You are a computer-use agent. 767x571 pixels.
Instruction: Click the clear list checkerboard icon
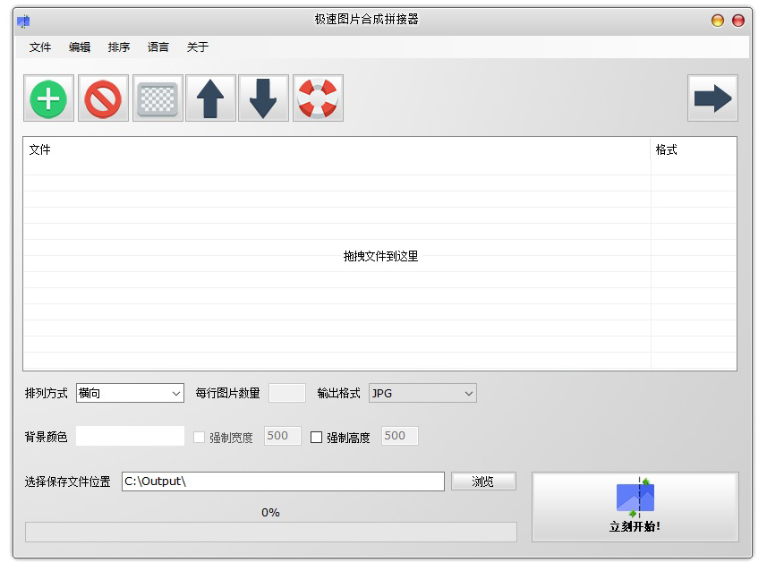tap(158, 98)
